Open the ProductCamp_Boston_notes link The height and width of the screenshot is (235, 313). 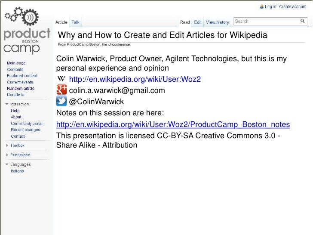click(x=173, y=124)
